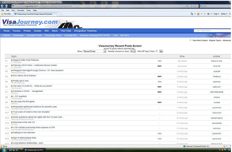Click the new tab button beside open tab
Image resolution: width=232 pixels, height=152 pixels.
(x=59, y=14)
